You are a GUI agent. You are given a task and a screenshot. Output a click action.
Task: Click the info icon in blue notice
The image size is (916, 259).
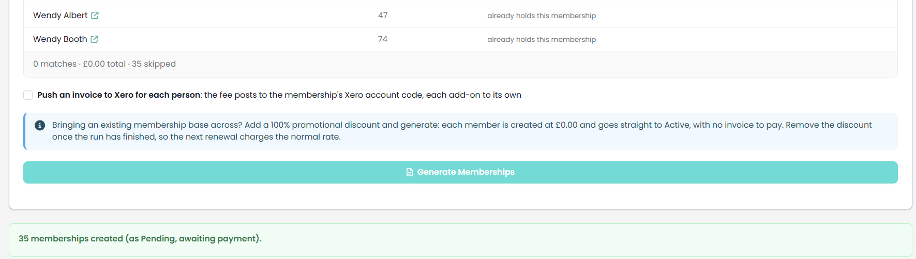(x=40, y=125)
